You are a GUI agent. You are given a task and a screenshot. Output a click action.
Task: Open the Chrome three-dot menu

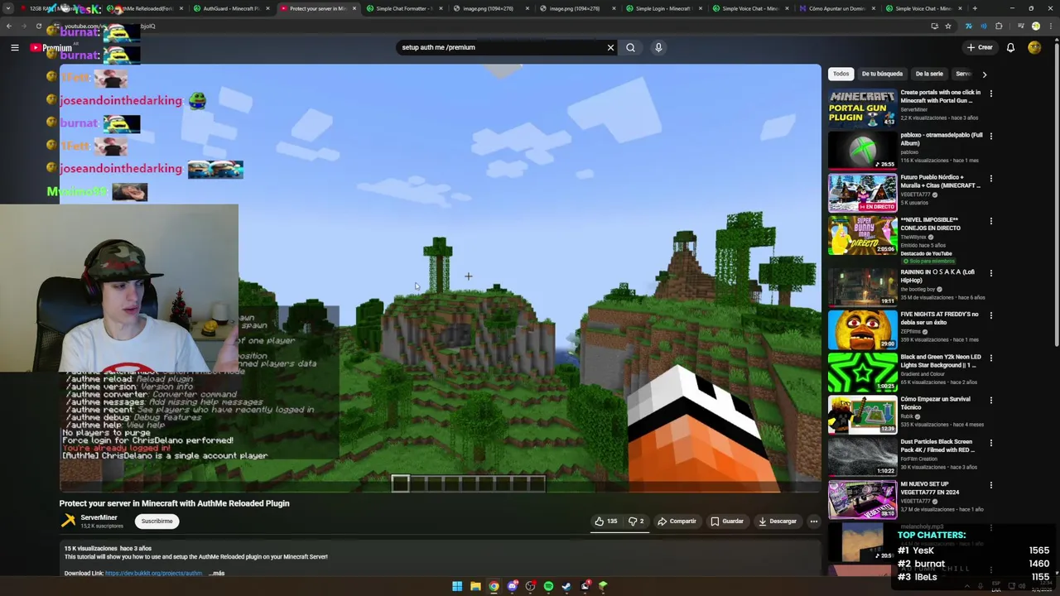coord(1051,26)
